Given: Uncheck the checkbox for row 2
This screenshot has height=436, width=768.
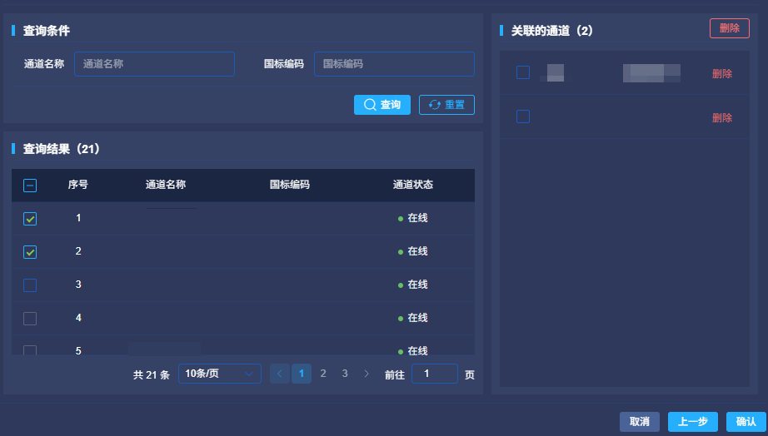Looking at the screenshot, I should (x=30, y=252).
